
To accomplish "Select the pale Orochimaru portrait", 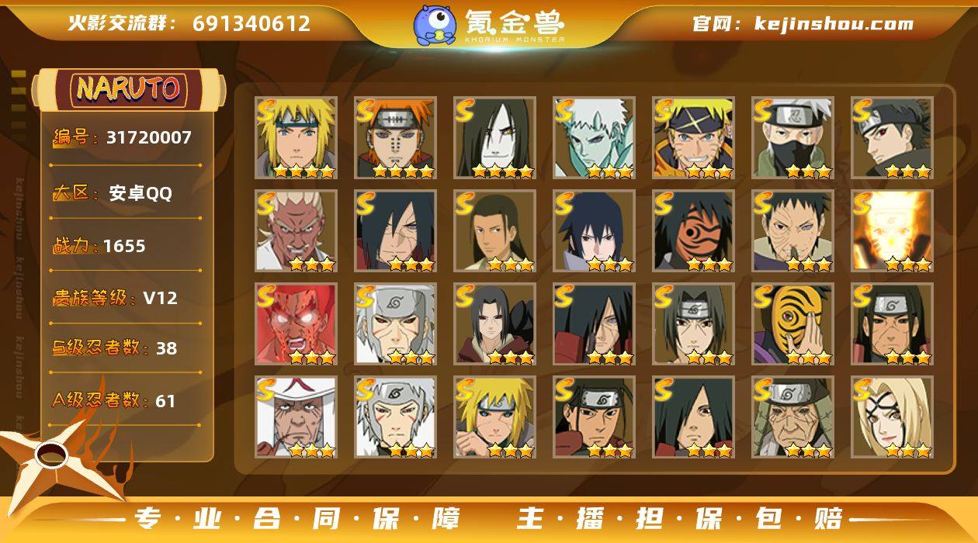I will pos(494,138).
